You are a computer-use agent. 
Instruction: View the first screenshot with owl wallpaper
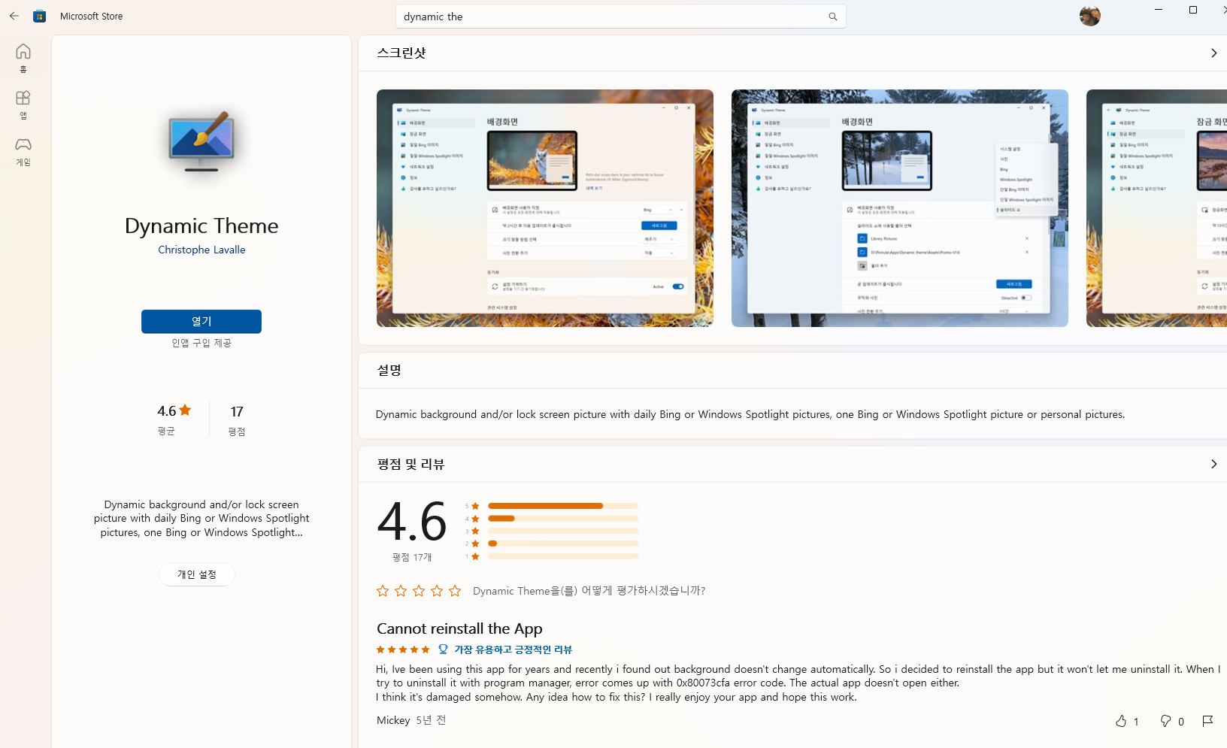click(x=545, y=208)
